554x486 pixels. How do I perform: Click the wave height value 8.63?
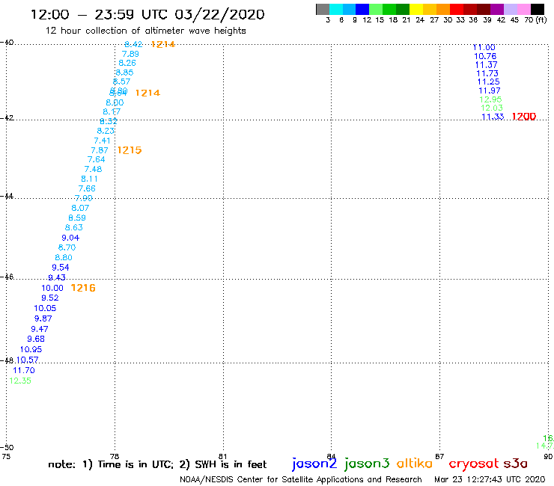[x=74, y=227]
